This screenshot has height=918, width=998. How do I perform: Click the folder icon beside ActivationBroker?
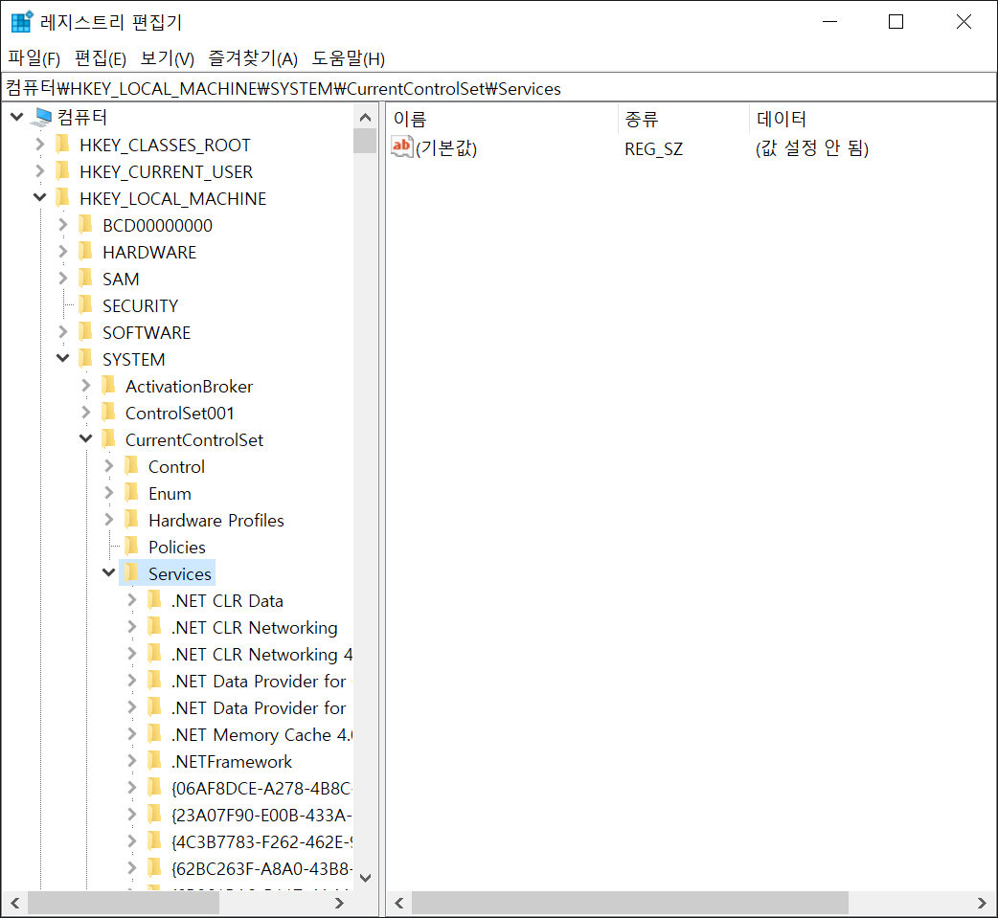coord(109,386)
